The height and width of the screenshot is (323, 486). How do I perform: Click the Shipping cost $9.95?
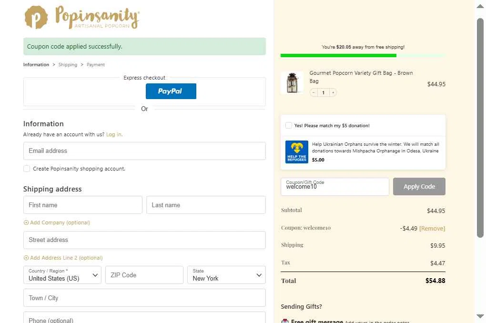point(438,245)
